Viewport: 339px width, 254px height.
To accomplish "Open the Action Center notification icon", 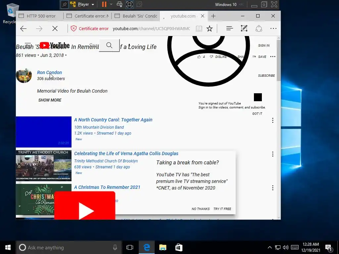I will [x=329, y=248].
